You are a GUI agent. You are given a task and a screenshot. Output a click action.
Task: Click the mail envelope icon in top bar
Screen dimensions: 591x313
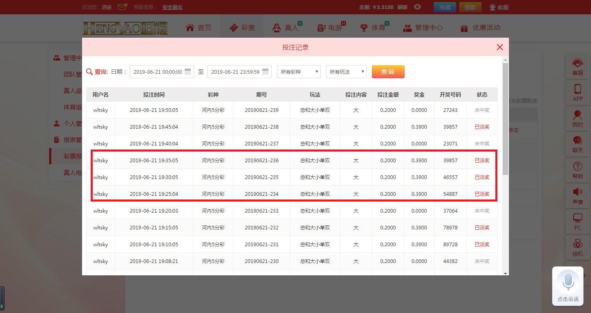tap(122, 7)
